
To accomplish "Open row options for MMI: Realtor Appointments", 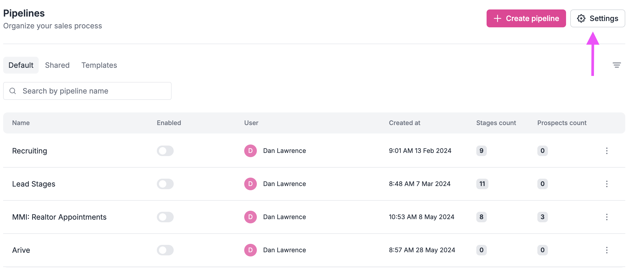I will click(x=607, y=217).
